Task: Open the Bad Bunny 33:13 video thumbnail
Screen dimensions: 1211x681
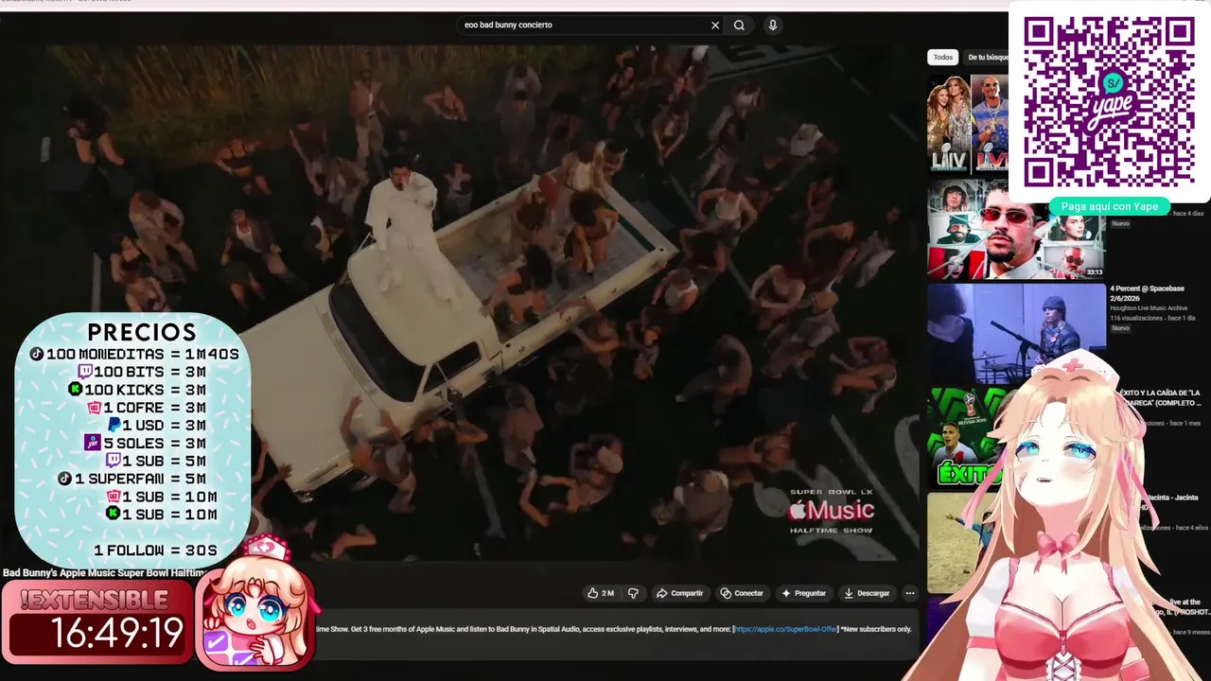Action: pos(1016,229)
